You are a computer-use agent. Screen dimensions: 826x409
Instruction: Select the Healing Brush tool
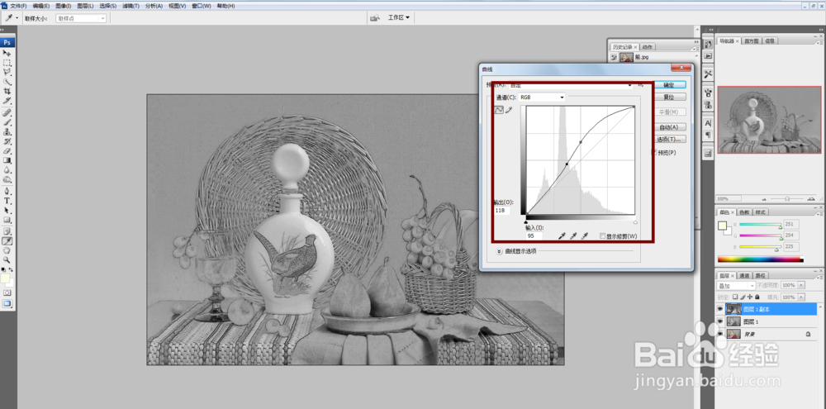(7, 113)
